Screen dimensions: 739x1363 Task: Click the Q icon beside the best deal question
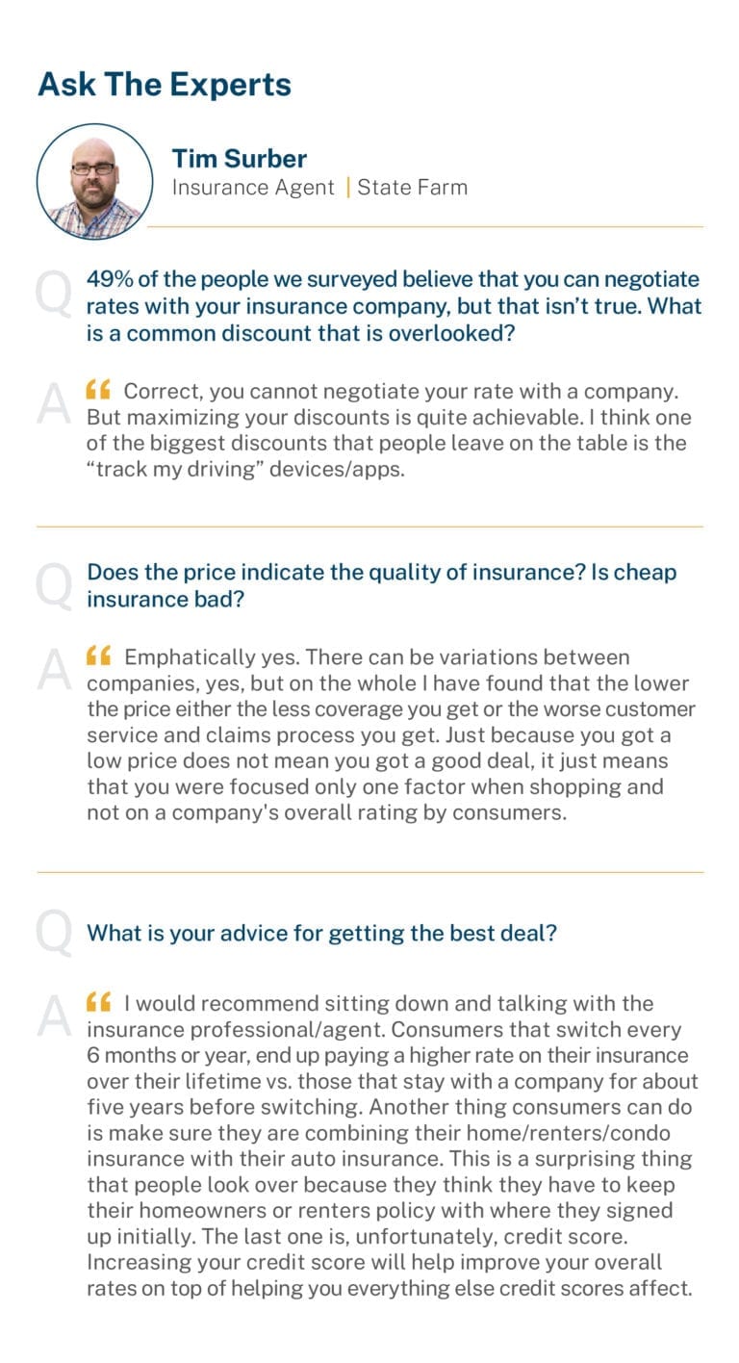coord(54,933)
